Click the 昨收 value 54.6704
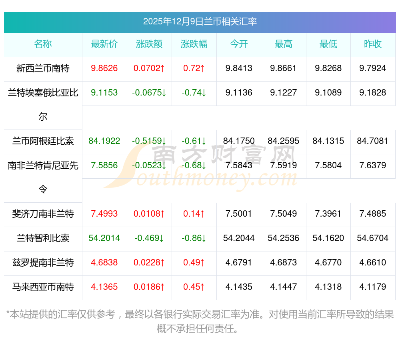This screenshot has height=341, width=400. pyautogui.click(x=373, y=238)
